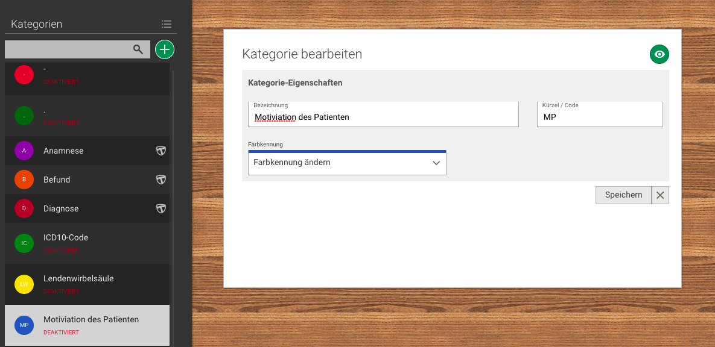The height and width of the screenshot is (347, 715).
Task: Select the Befund category in the sidebar
Action: click(x=84, y=180)
